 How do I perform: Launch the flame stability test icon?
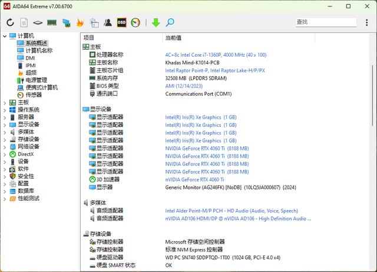click(x=80, y=22)
